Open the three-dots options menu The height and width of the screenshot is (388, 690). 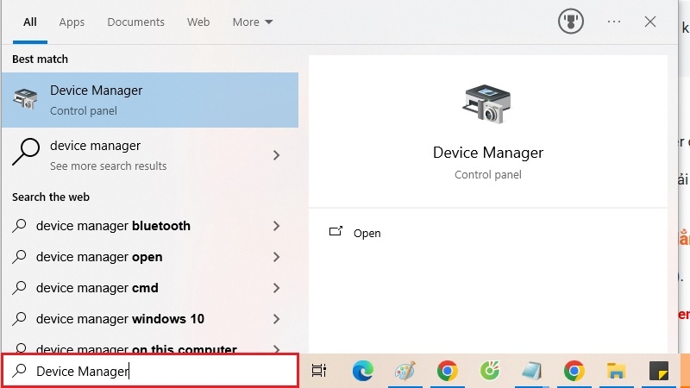(x=614, y=22)
